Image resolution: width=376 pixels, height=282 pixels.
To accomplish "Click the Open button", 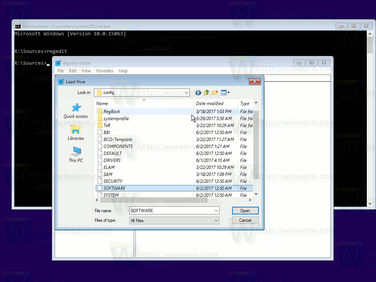I will [x=245, y=210].
